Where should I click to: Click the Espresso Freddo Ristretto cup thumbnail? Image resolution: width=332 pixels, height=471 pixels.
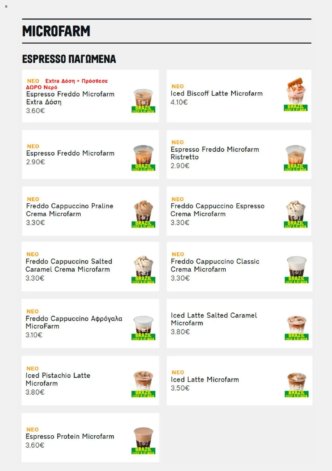pos(296,158)
